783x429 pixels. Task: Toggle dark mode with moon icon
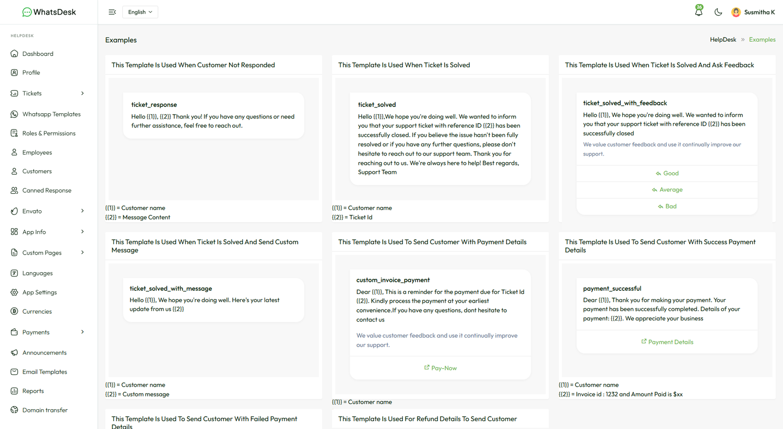click(x=718, y=12)
